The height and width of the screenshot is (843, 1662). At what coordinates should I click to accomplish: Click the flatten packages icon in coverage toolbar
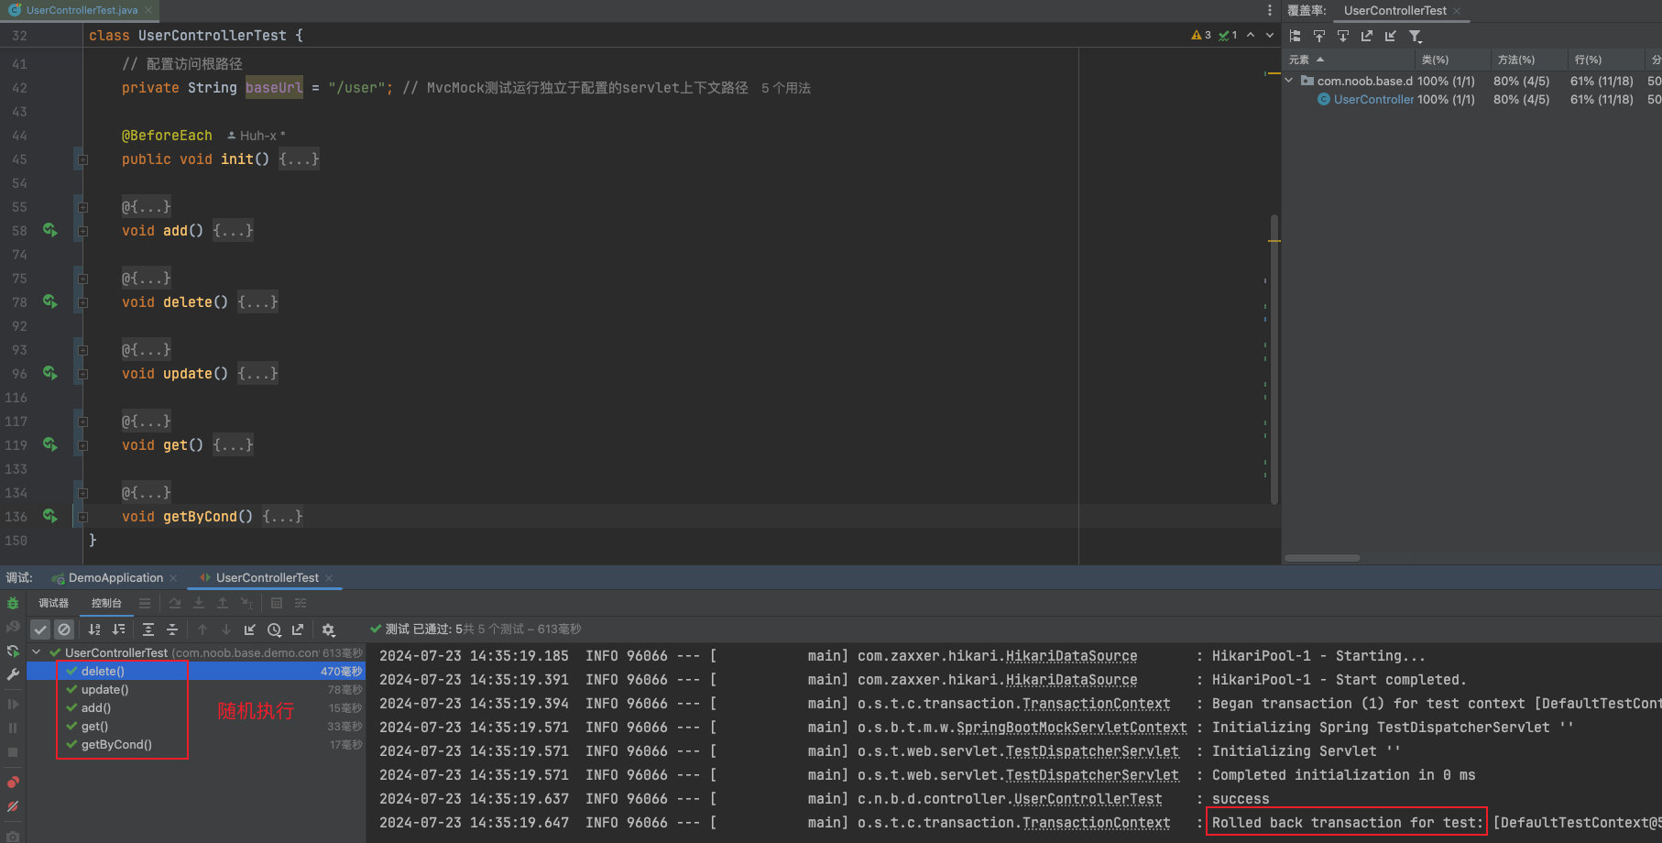(1296, 36)
